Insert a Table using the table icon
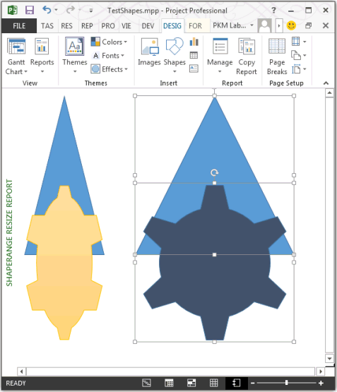The width and height of the screenshot is (337, 392). pos(194,55)
